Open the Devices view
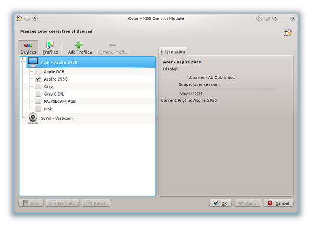 [x=28, y=47]
